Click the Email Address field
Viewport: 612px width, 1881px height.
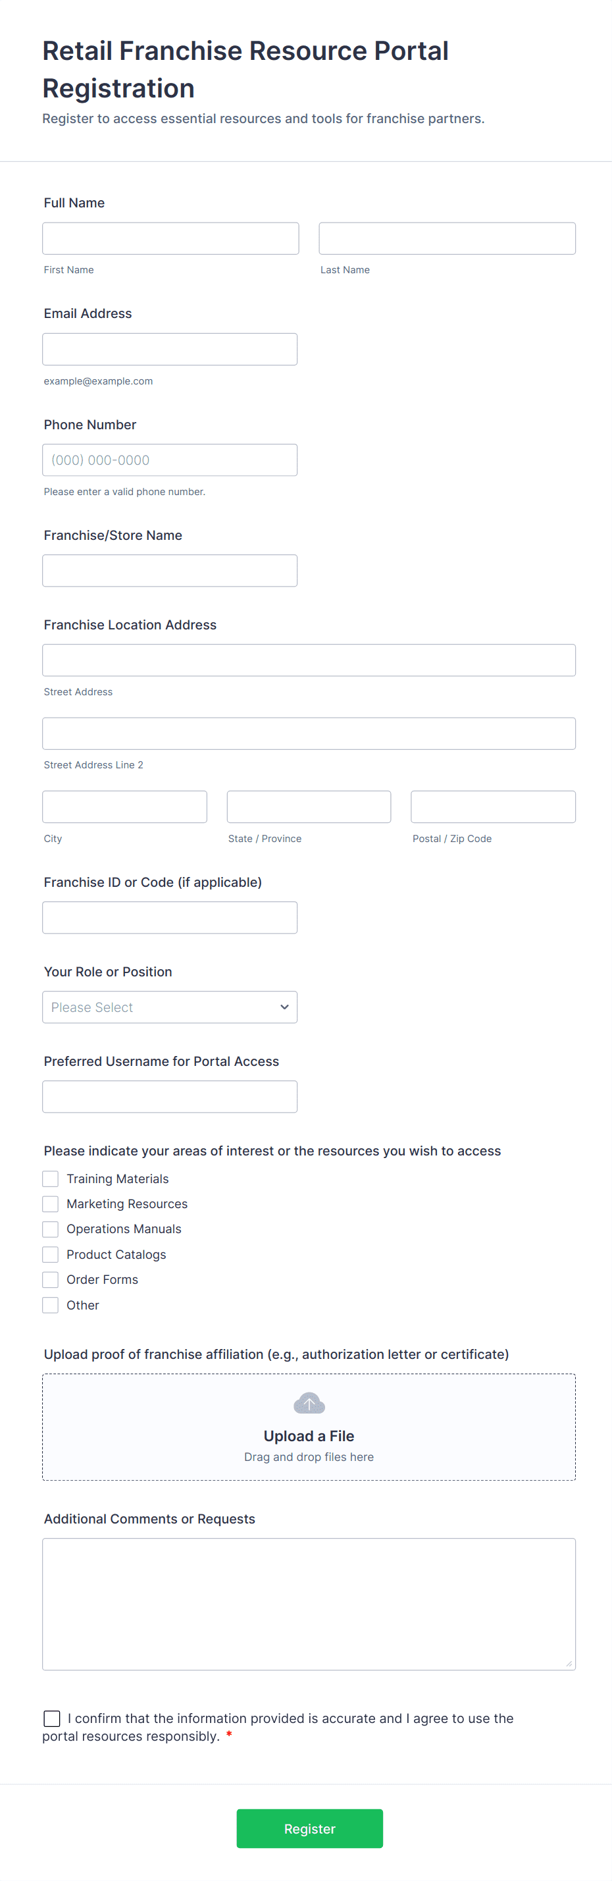point(170,349)
